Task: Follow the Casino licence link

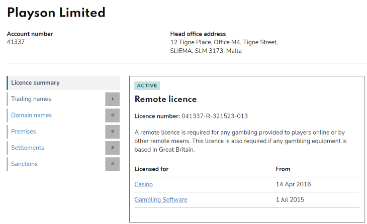Action: (143, 184)
